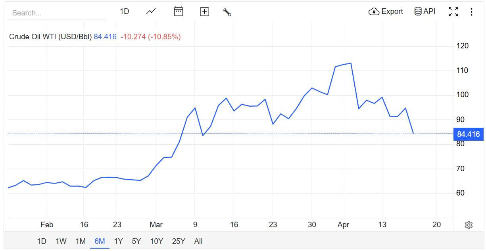486x251 pixels.
Task: Click the blue 84.416 price marker
Action: point(469,134)
